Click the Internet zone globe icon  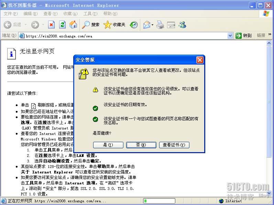221,201
